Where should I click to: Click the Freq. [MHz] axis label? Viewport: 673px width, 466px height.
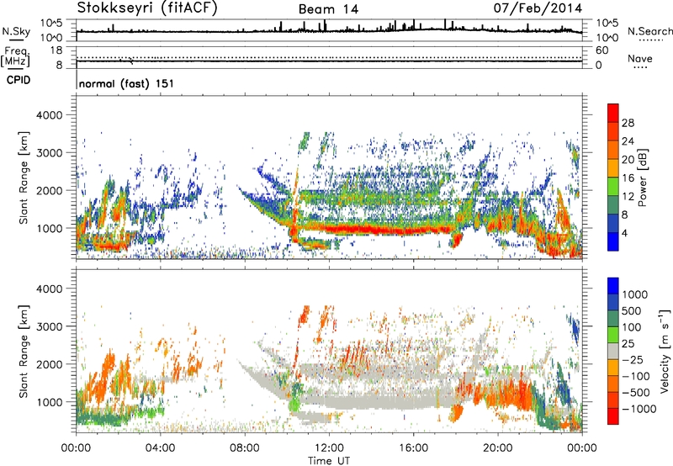pyautogui.click(x=15, y=56)
